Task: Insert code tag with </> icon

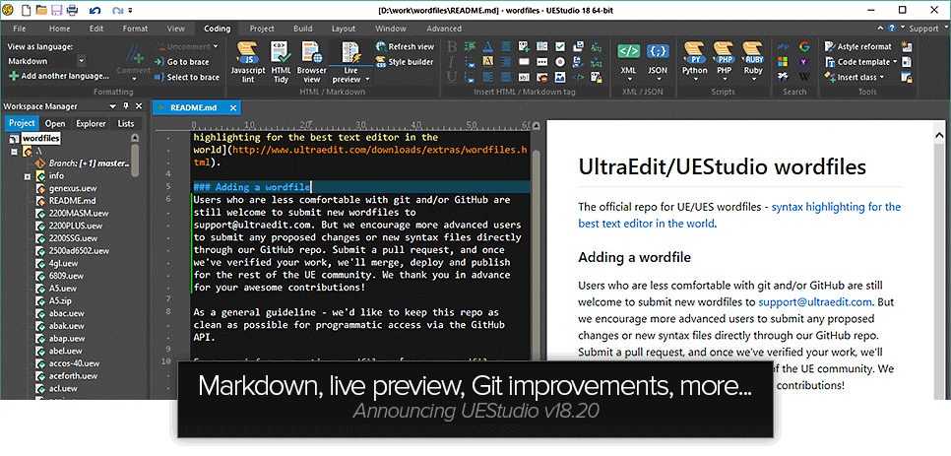Action: click(578, 77)
